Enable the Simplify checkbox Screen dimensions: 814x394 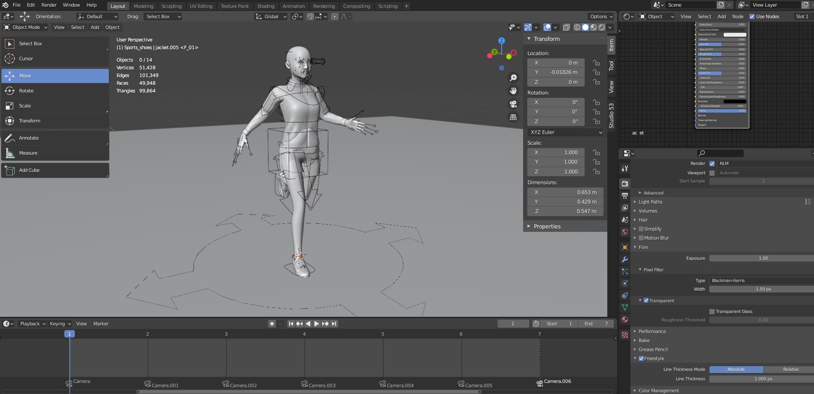641,229
